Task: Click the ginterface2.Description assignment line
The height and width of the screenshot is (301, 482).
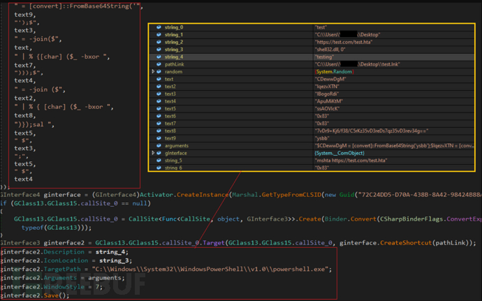Action: 64,252
